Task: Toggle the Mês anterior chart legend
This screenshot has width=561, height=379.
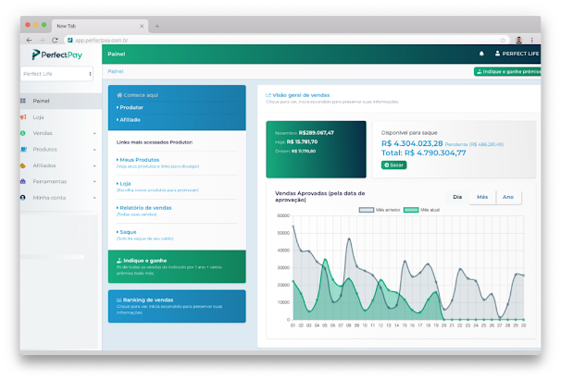Action: coord(380,210)
